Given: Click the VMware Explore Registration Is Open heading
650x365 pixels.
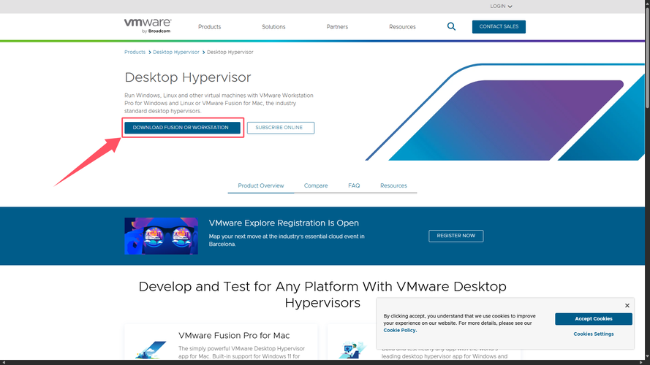Looking at the screenshot, I should point(284,223).
